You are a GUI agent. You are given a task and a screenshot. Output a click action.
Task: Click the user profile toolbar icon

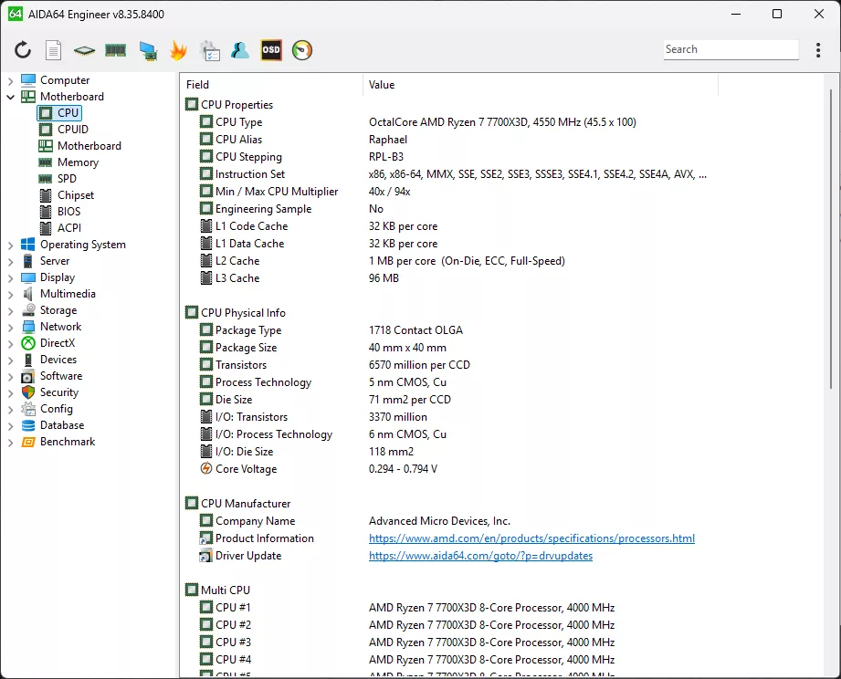click(x=240, y=50)
